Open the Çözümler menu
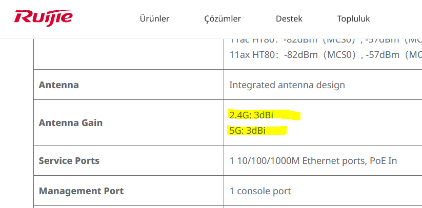 [x=223, y=19]
